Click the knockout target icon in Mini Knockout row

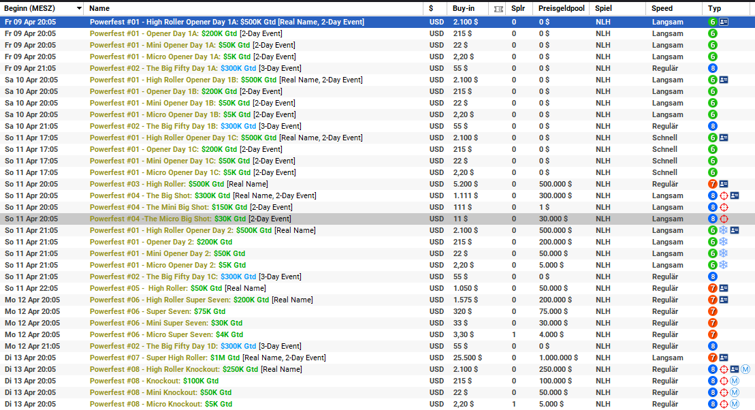[724, 392]
